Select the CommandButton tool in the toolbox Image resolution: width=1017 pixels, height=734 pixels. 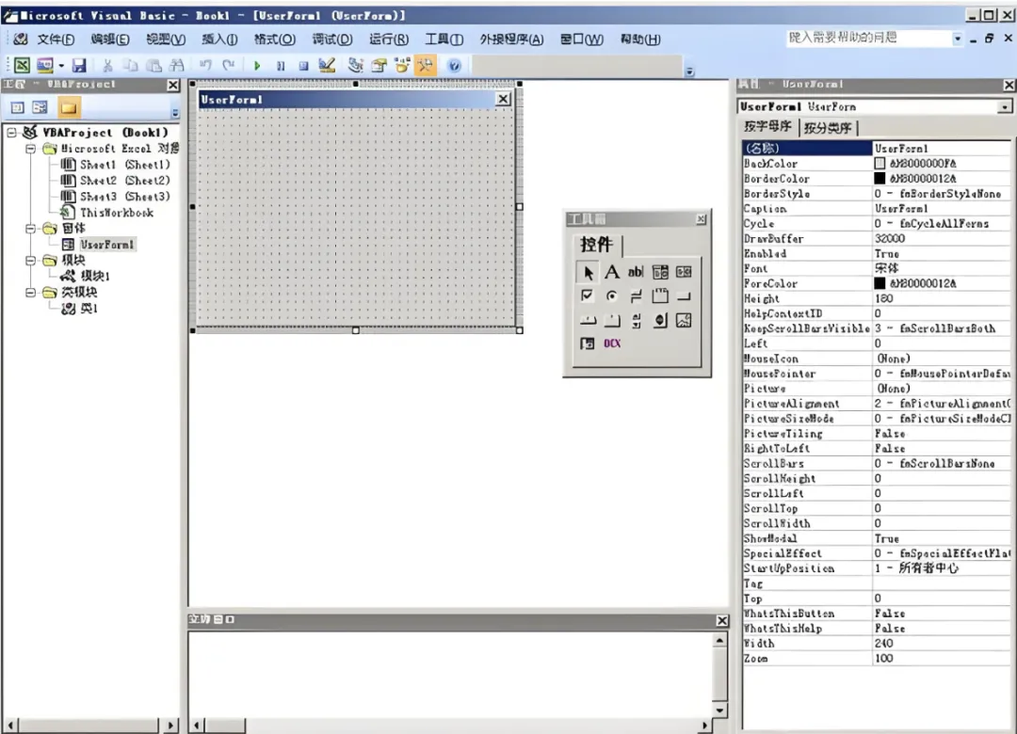coord(684,296)
